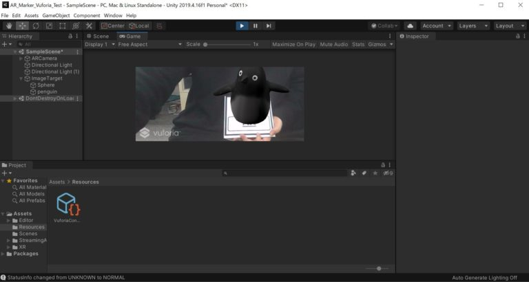Step one frame forward

tap(269, 26)
